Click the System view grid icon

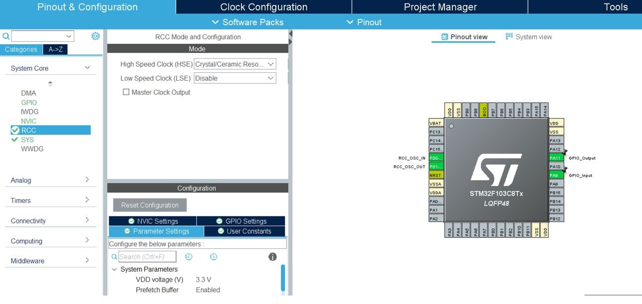click(x=509, y=36)
